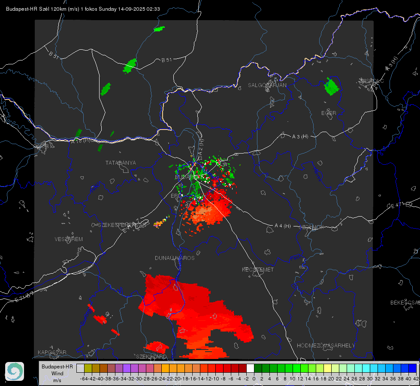420x386 pixels.
Task: Click the SZOLNOK city label
Action: click(311, 227)
